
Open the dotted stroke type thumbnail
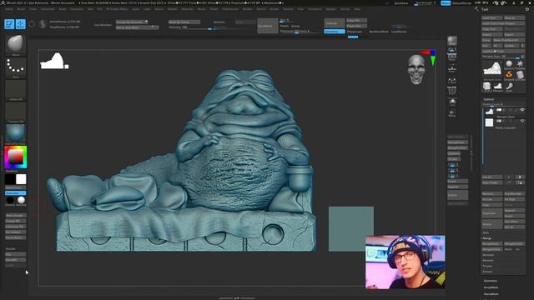[15, 67]
